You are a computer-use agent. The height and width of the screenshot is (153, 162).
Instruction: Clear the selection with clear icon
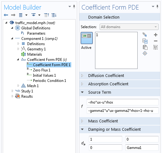[x=156, y=47]
